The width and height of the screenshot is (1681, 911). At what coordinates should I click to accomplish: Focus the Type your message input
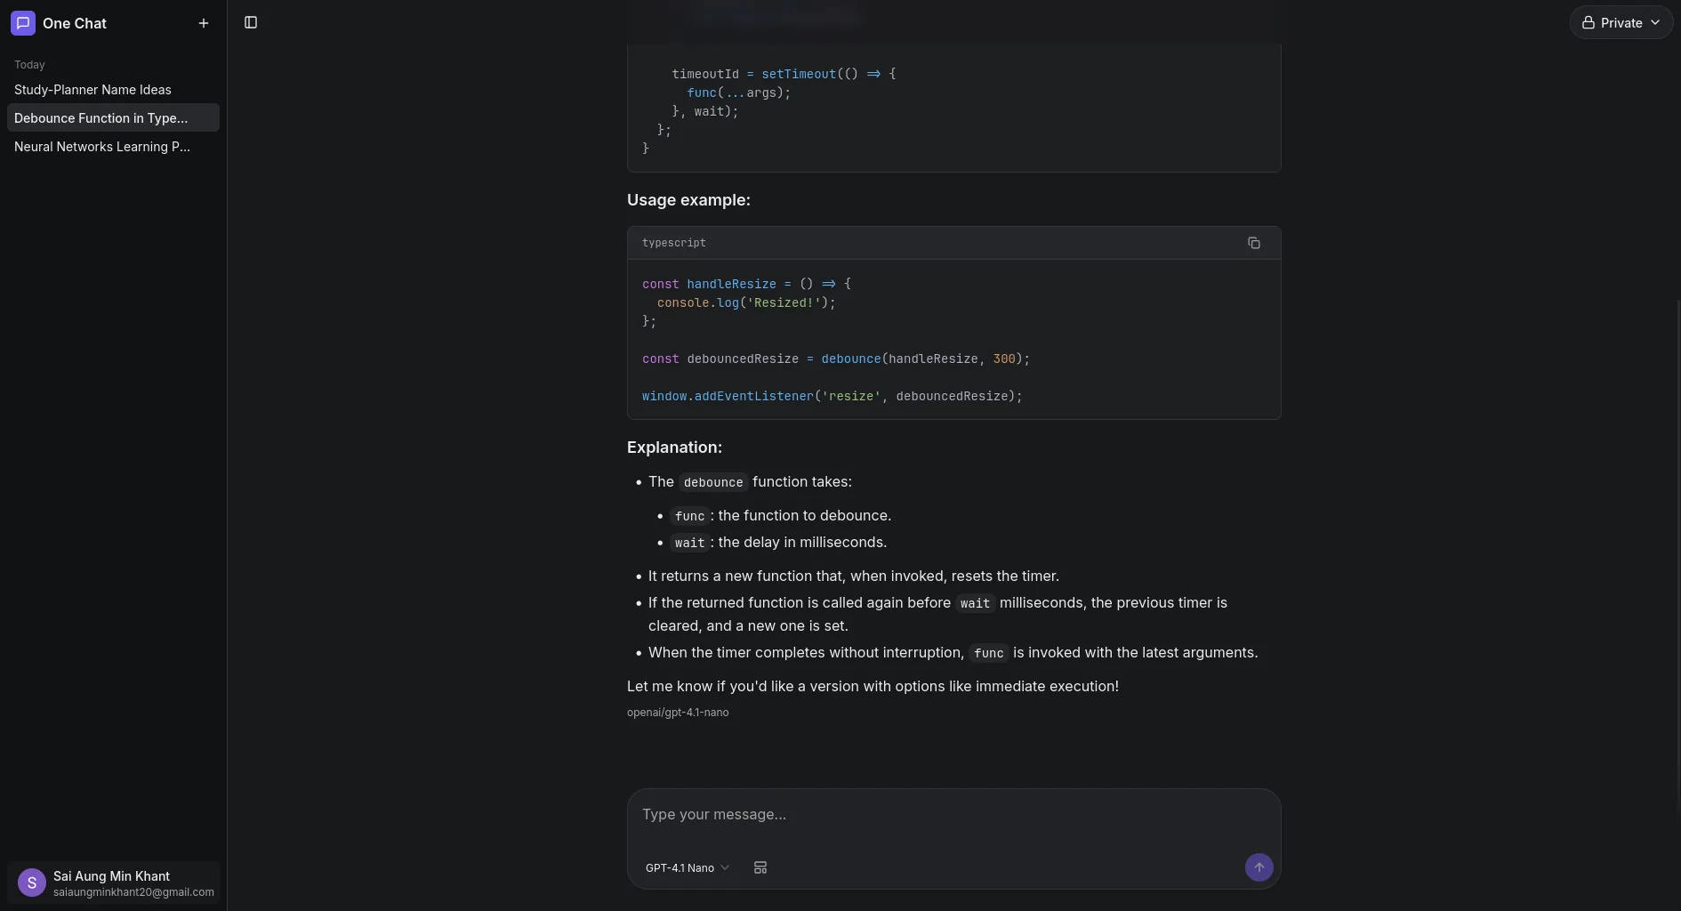click(953, 815)
